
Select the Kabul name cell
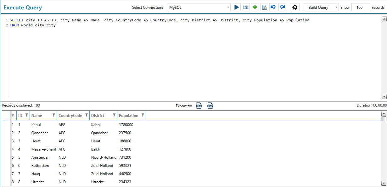click(x=36, y=125)
